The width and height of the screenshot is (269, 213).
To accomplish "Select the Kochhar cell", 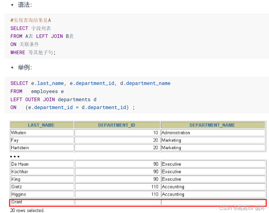I will click(x=42, y=172).
